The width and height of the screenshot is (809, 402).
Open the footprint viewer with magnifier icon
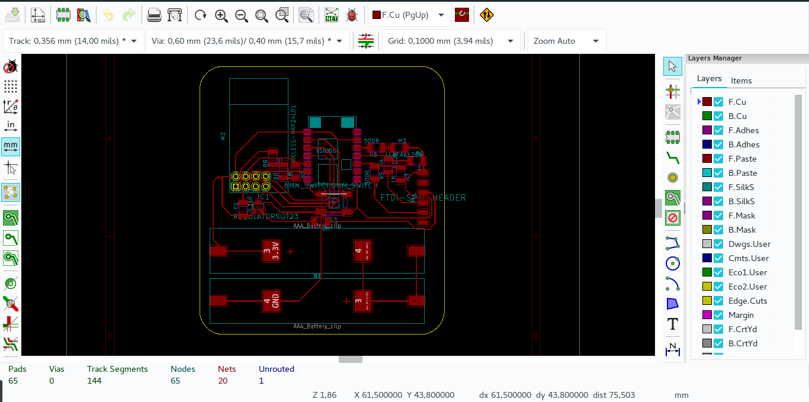(x=84, y=15)
